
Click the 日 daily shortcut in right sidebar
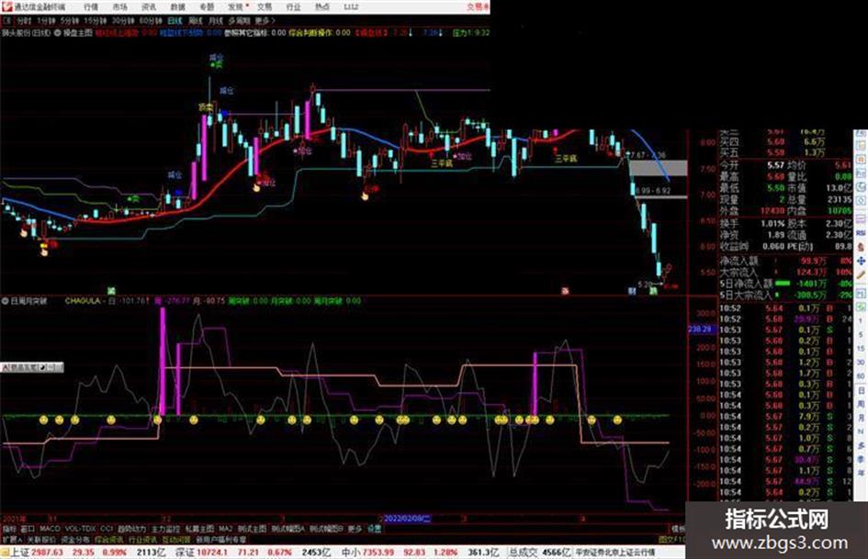861,390
